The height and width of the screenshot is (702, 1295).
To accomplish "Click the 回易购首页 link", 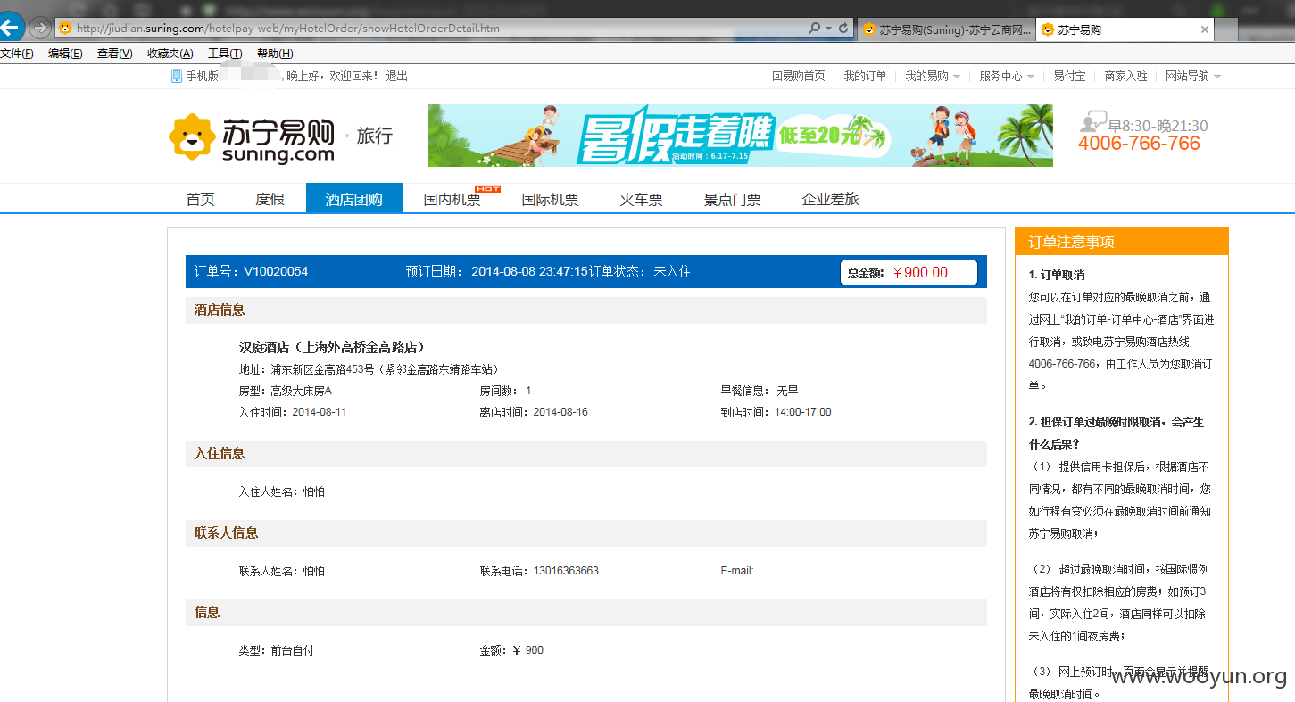I will point(799,76).
